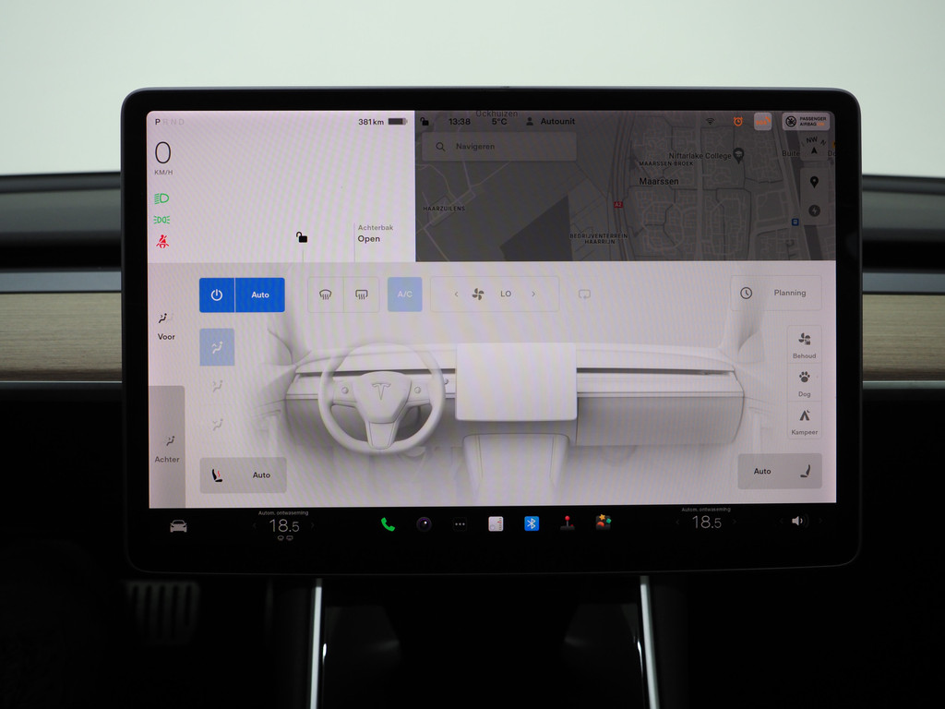945x709 pixels.
Task: Open the Bluetooth settings
Action: point(532,523)
